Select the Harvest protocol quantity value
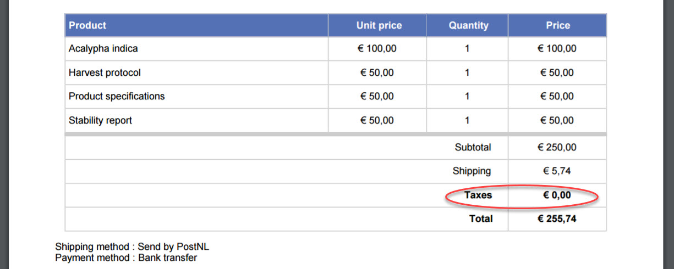The image size is (674, 269). click(467, 72)
